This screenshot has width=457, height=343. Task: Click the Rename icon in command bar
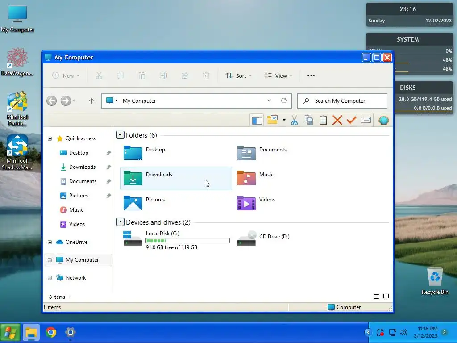point(163,76)
